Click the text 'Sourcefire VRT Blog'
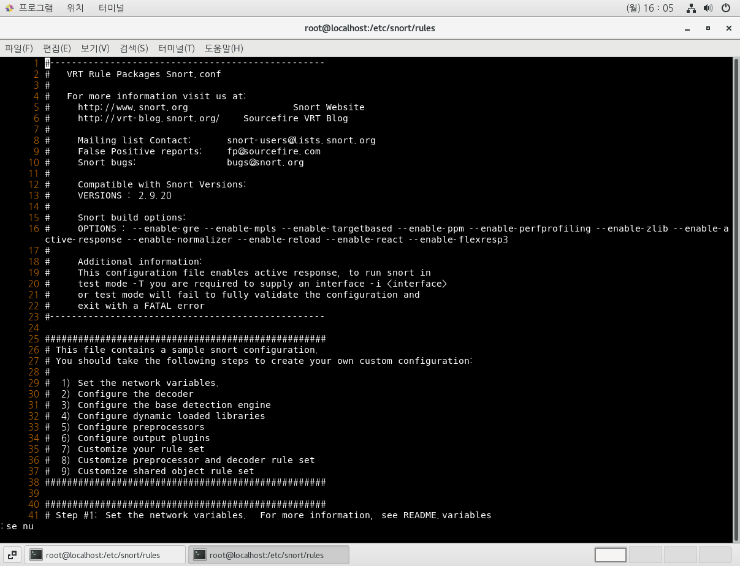This screenshot has height=566, width=740. (296, 118)
